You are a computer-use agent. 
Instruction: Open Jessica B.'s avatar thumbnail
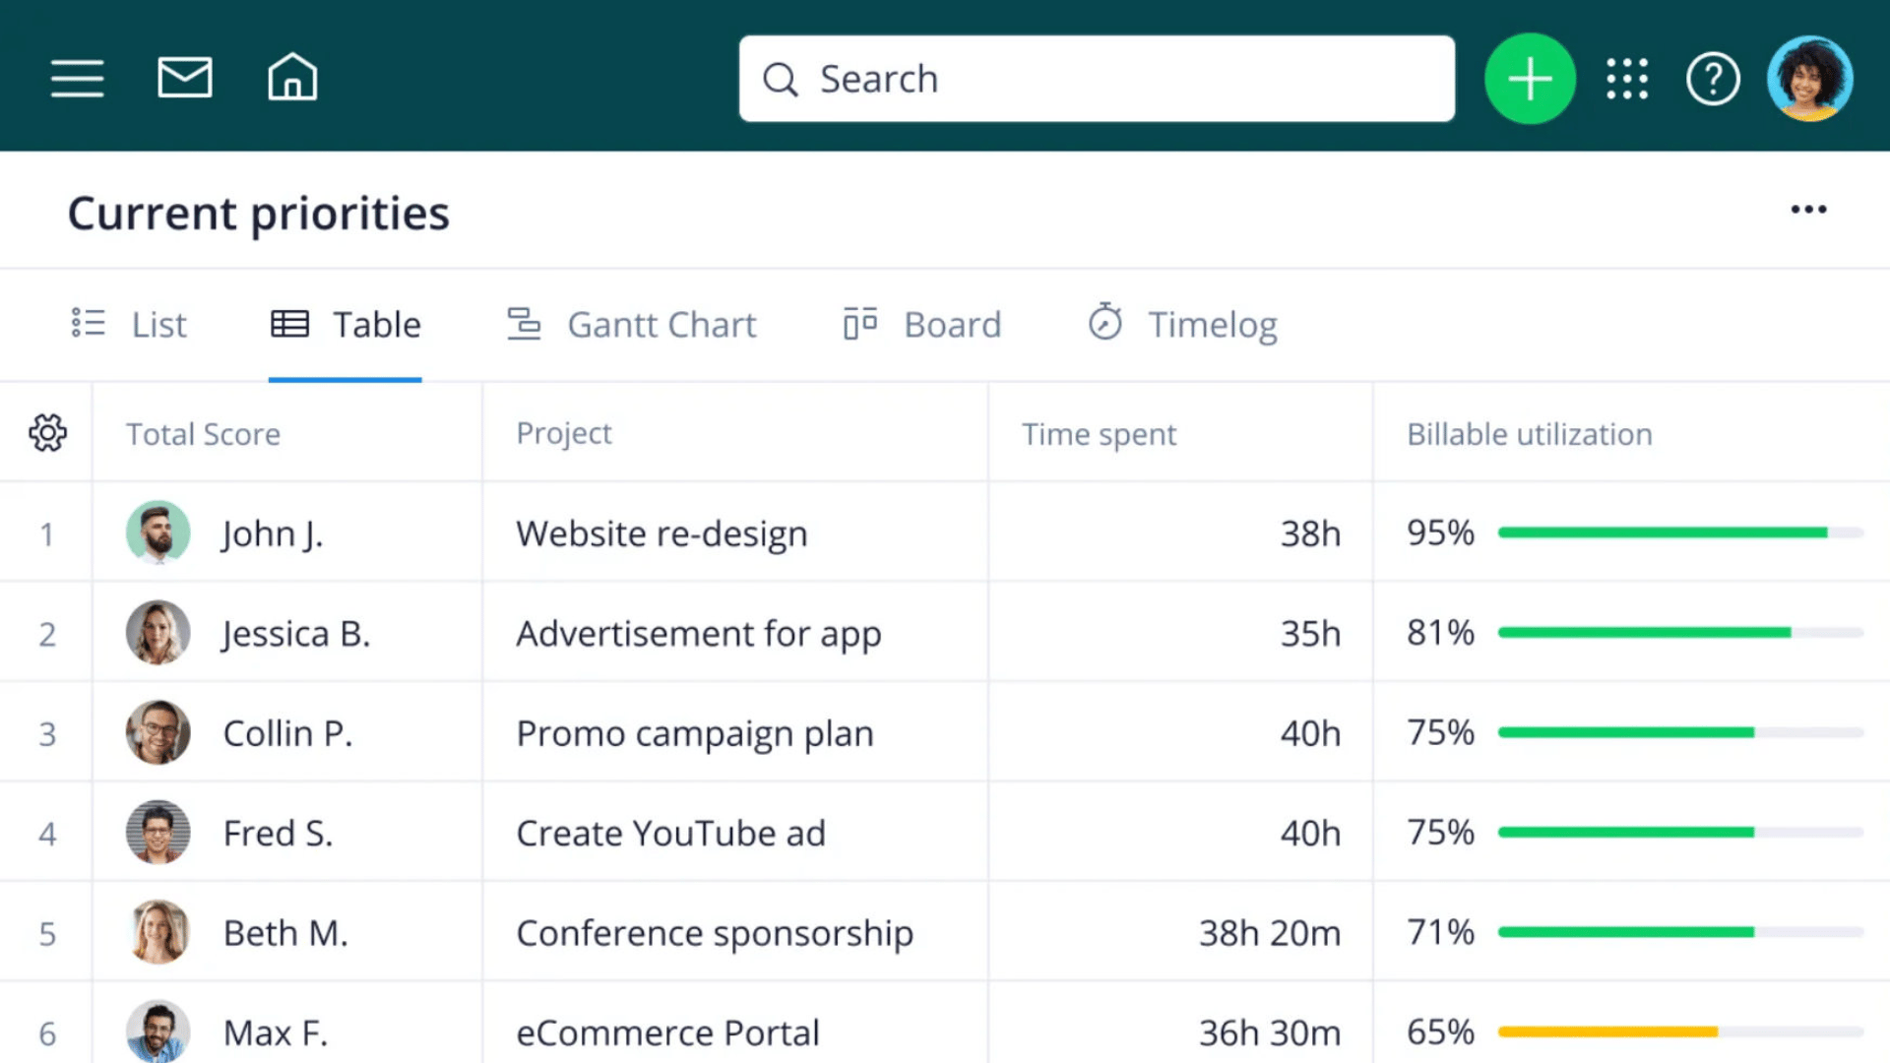click(157, 633)
